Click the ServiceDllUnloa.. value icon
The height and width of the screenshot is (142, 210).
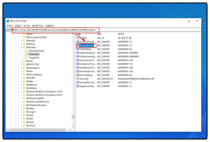78,82
